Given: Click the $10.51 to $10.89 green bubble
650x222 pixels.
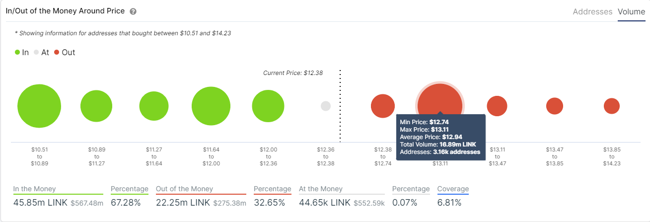Looking at the screenshot, I should pos(39,106).
